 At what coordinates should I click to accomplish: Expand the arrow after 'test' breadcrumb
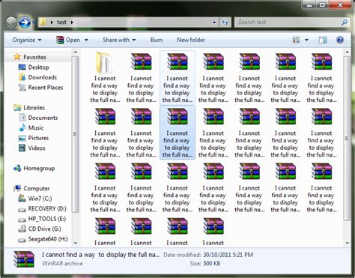click(72, 22)
